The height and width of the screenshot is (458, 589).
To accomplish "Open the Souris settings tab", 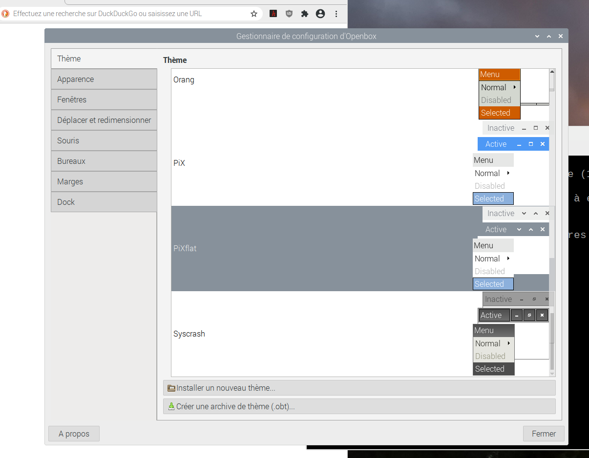I will coord(104,140).
